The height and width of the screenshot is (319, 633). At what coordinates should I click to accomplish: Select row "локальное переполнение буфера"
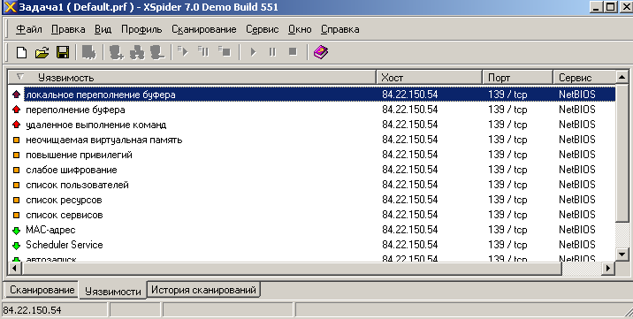coord(312,95)
